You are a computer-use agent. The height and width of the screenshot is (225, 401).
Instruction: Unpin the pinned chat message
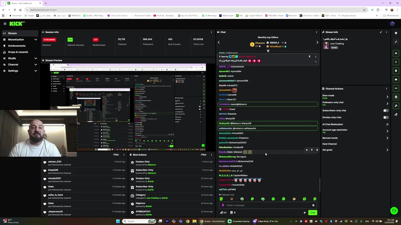[309, 57]
